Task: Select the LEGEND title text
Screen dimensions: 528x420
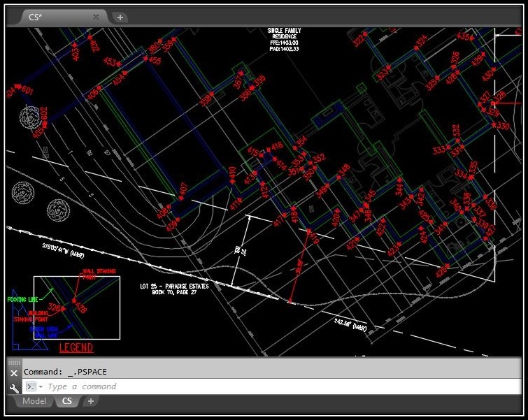Action: [76, 347]
